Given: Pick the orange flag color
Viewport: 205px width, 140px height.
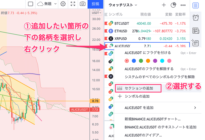Looking at the screenshot, I should [148, 61].
